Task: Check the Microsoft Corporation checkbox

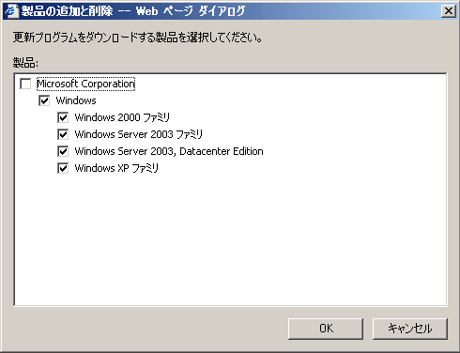Action: 25,84
